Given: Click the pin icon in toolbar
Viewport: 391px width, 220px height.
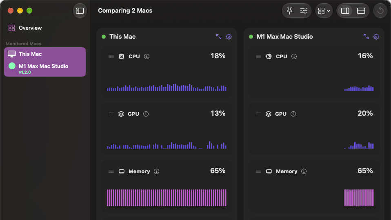Looking at the screenshot, I should pyautogui.click(x=289, y=11).
